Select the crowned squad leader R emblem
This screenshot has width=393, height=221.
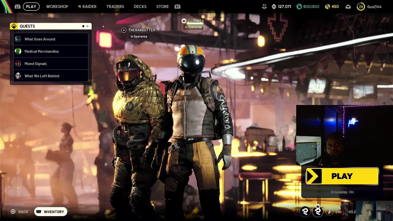[x=318, y=211]
